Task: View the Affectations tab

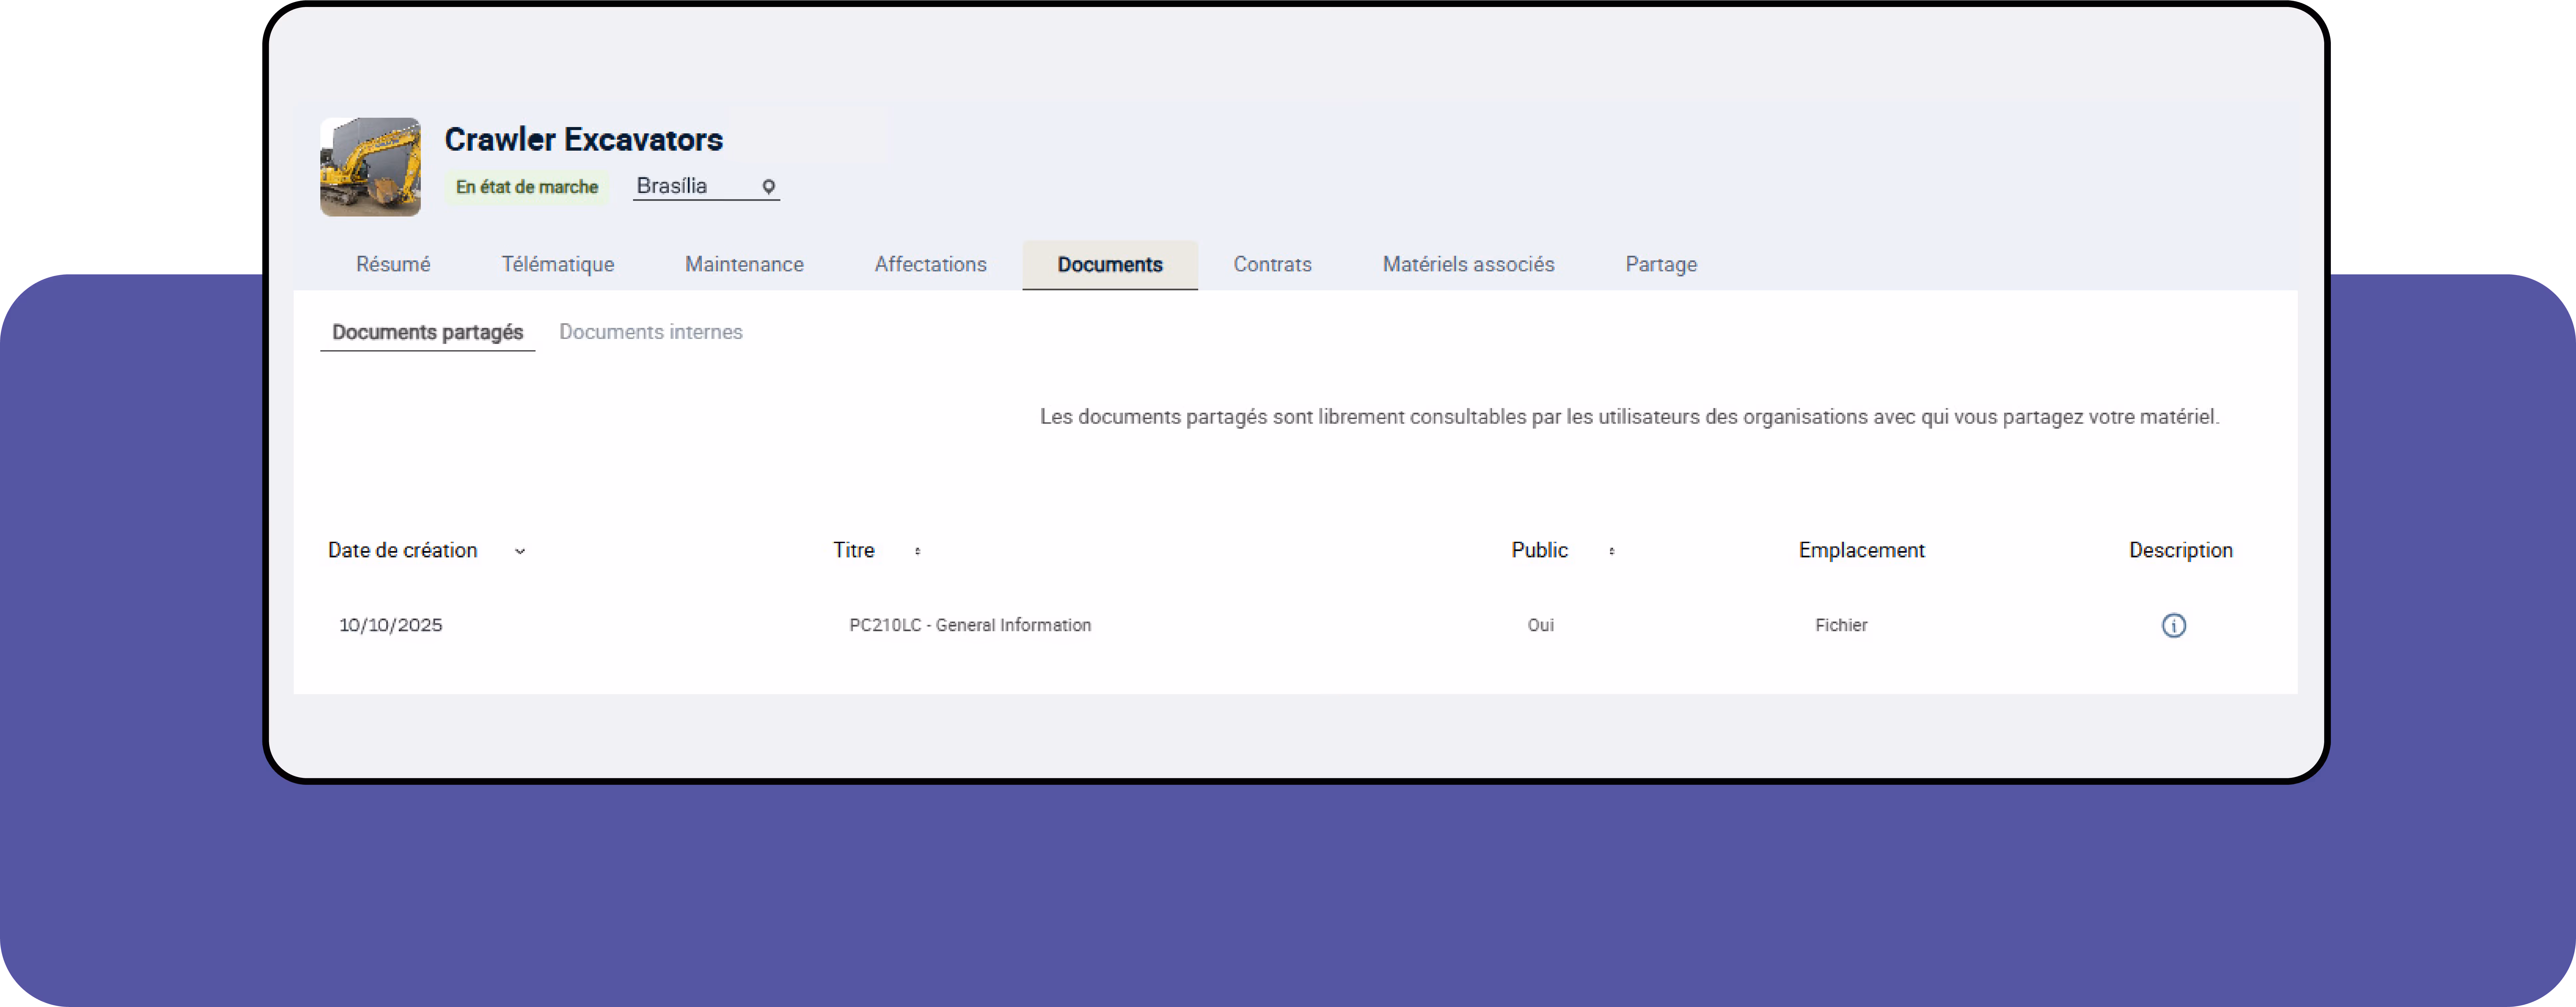Action: 930,264
